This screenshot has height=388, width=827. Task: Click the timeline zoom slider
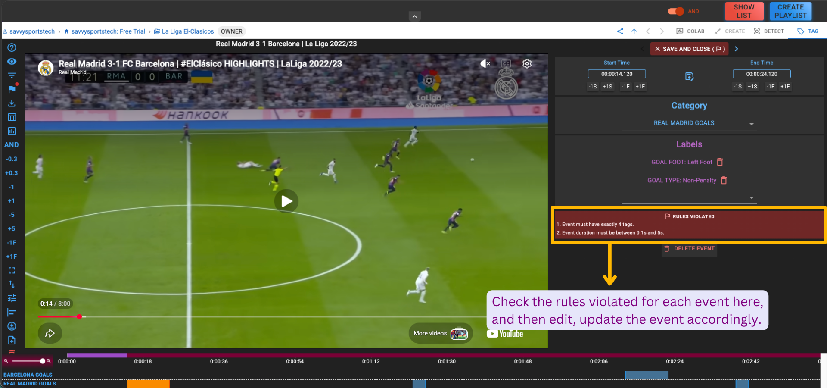click(x=28, y=361)
